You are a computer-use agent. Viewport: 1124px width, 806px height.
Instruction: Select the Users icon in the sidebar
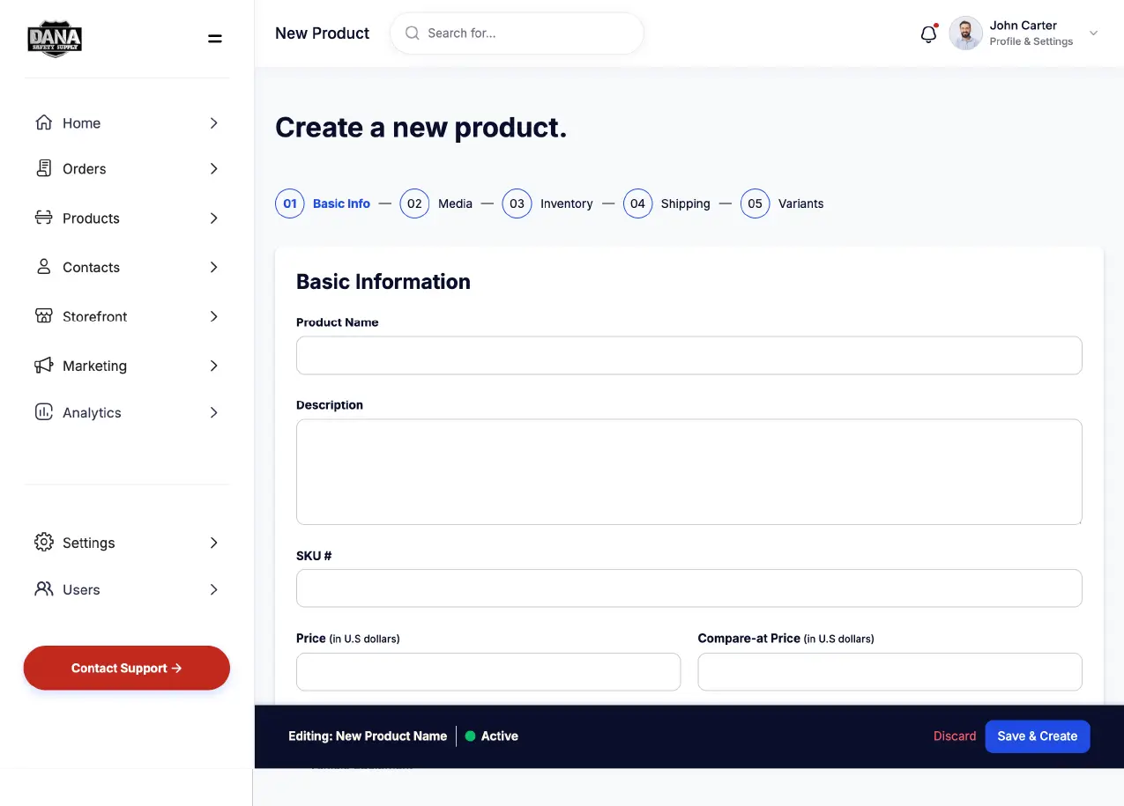point(44,589)
